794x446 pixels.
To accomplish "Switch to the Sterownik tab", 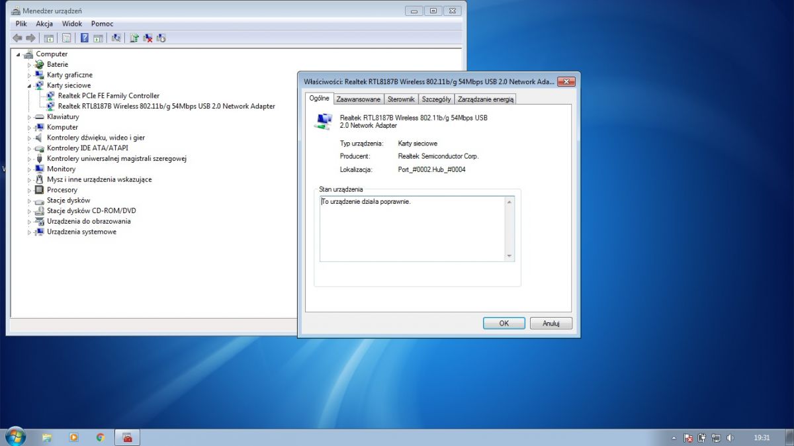I will [401, 99].
